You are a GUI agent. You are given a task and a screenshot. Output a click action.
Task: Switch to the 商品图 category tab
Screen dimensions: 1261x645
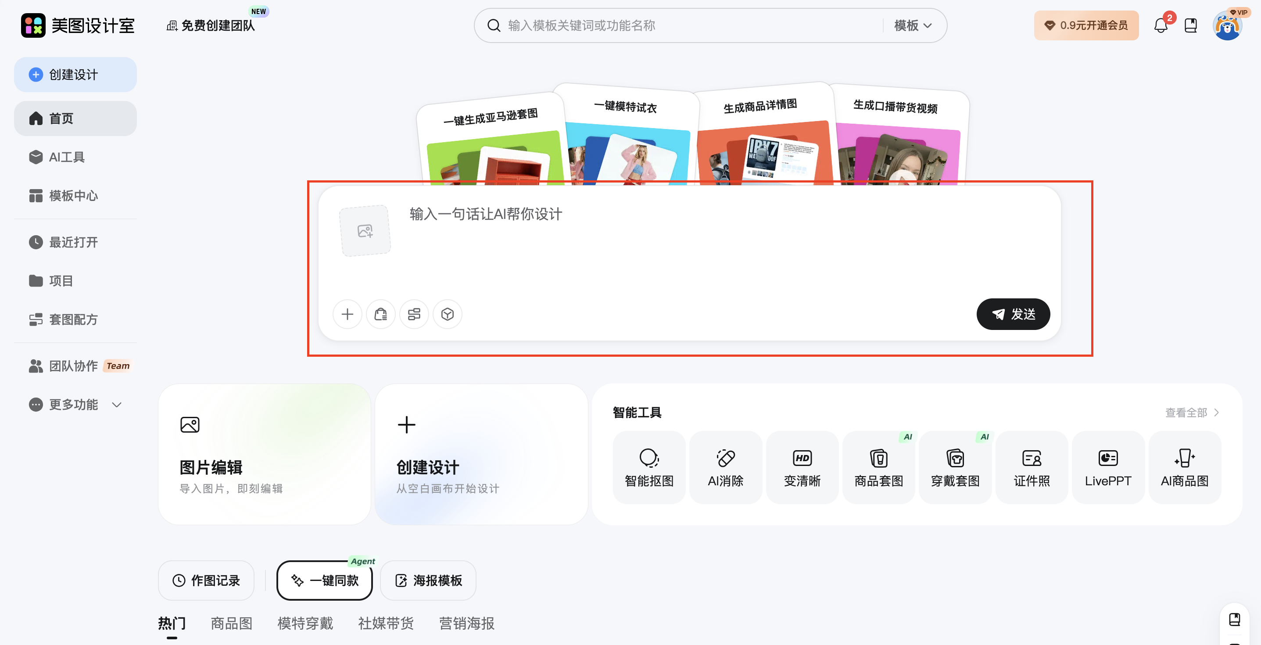[x=231, y=623]
